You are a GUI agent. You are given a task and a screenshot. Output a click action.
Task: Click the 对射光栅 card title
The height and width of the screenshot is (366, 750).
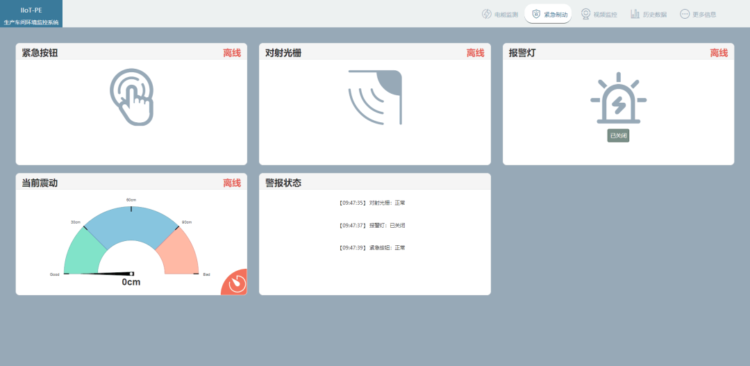point(283,53)
